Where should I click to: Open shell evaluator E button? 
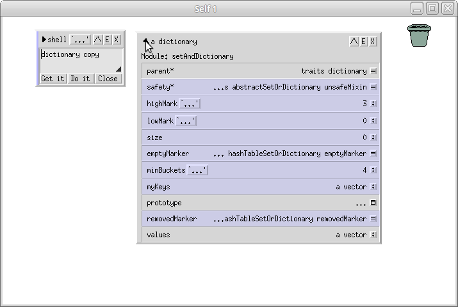(x=107, y=40)
